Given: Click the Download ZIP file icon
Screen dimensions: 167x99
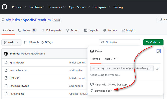Looking at the screenshot, I should click(x=92, y=91).
